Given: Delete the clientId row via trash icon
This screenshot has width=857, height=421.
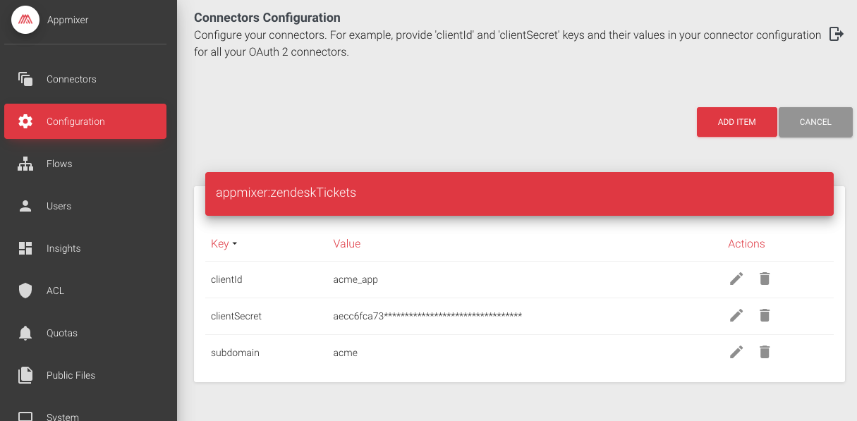Looking at the screenshot, I should tap(765, 279).
